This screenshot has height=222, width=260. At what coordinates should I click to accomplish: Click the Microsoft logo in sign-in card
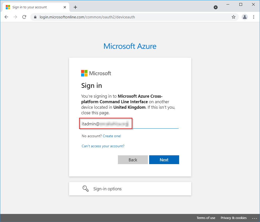96,73
